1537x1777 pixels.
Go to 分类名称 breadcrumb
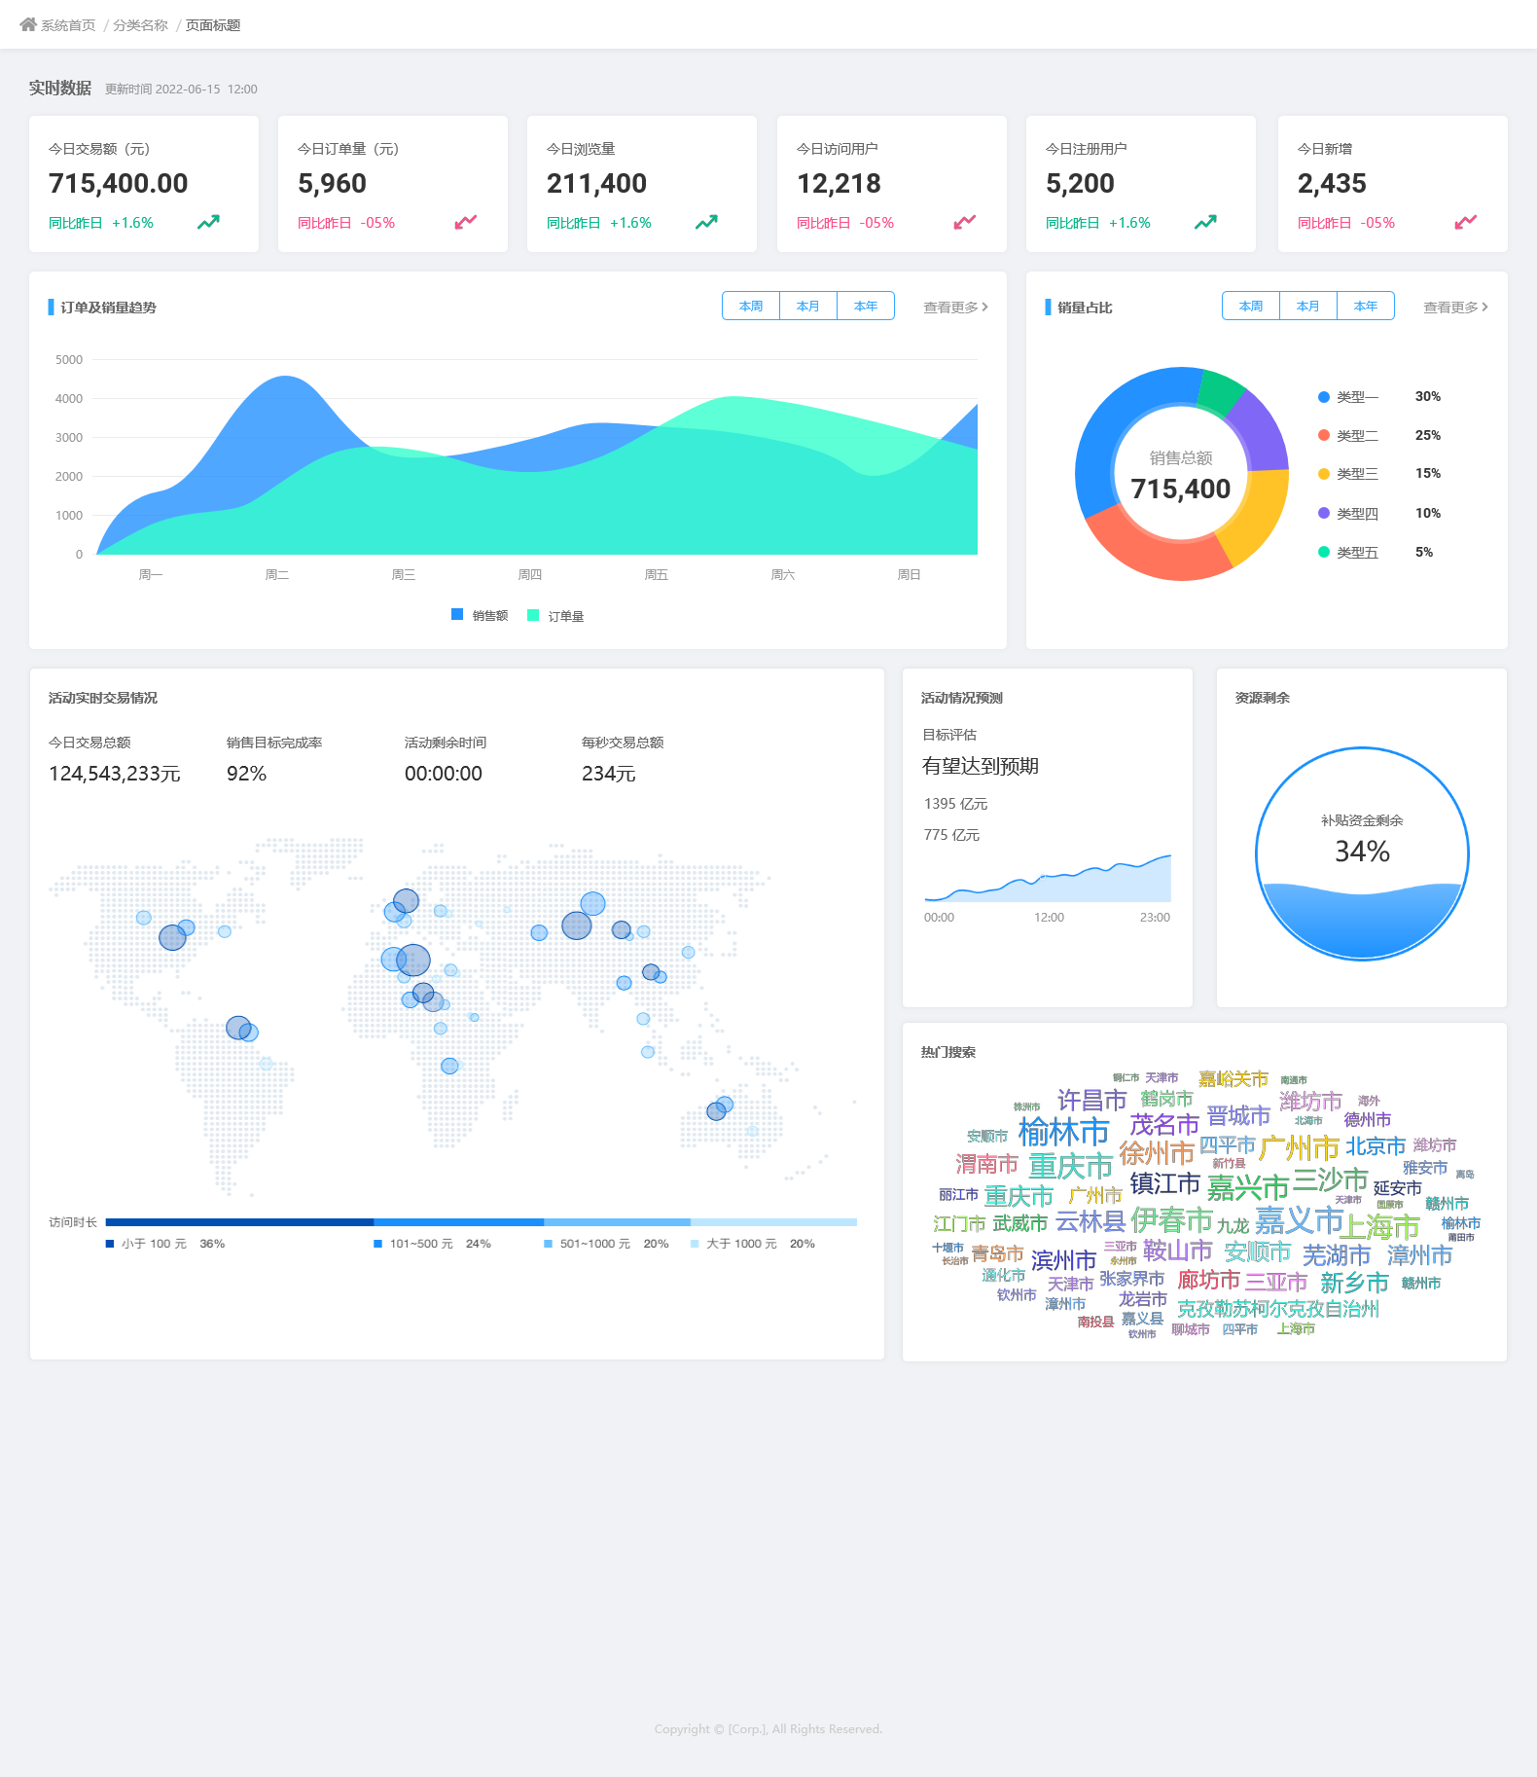coord(140,25)
